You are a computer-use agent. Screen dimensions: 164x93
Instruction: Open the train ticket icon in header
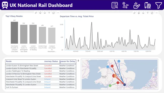point(148,5)
